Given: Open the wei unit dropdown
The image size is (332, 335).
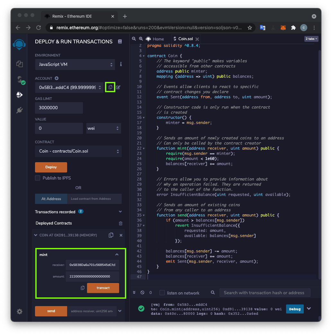Looking at the screenshot, I should point(104,128).
